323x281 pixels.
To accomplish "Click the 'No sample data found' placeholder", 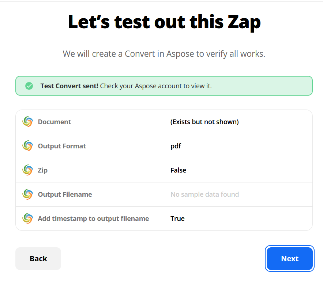I will coord(204,195).
